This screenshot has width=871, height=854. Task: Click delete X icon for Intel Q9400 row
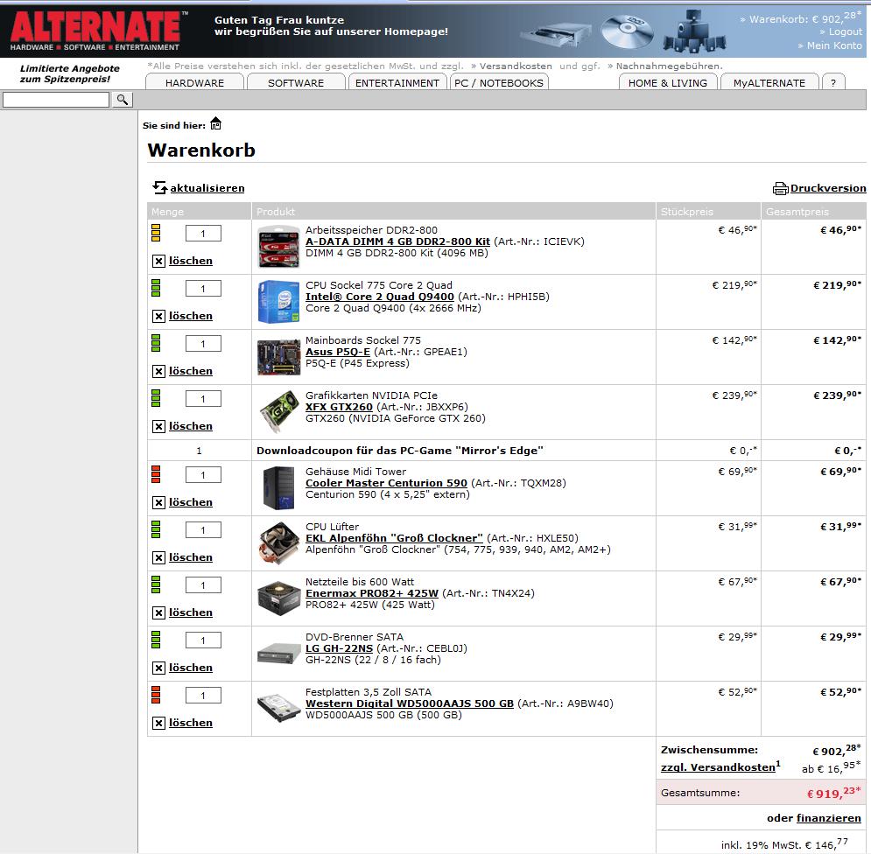tap(158, 316)
